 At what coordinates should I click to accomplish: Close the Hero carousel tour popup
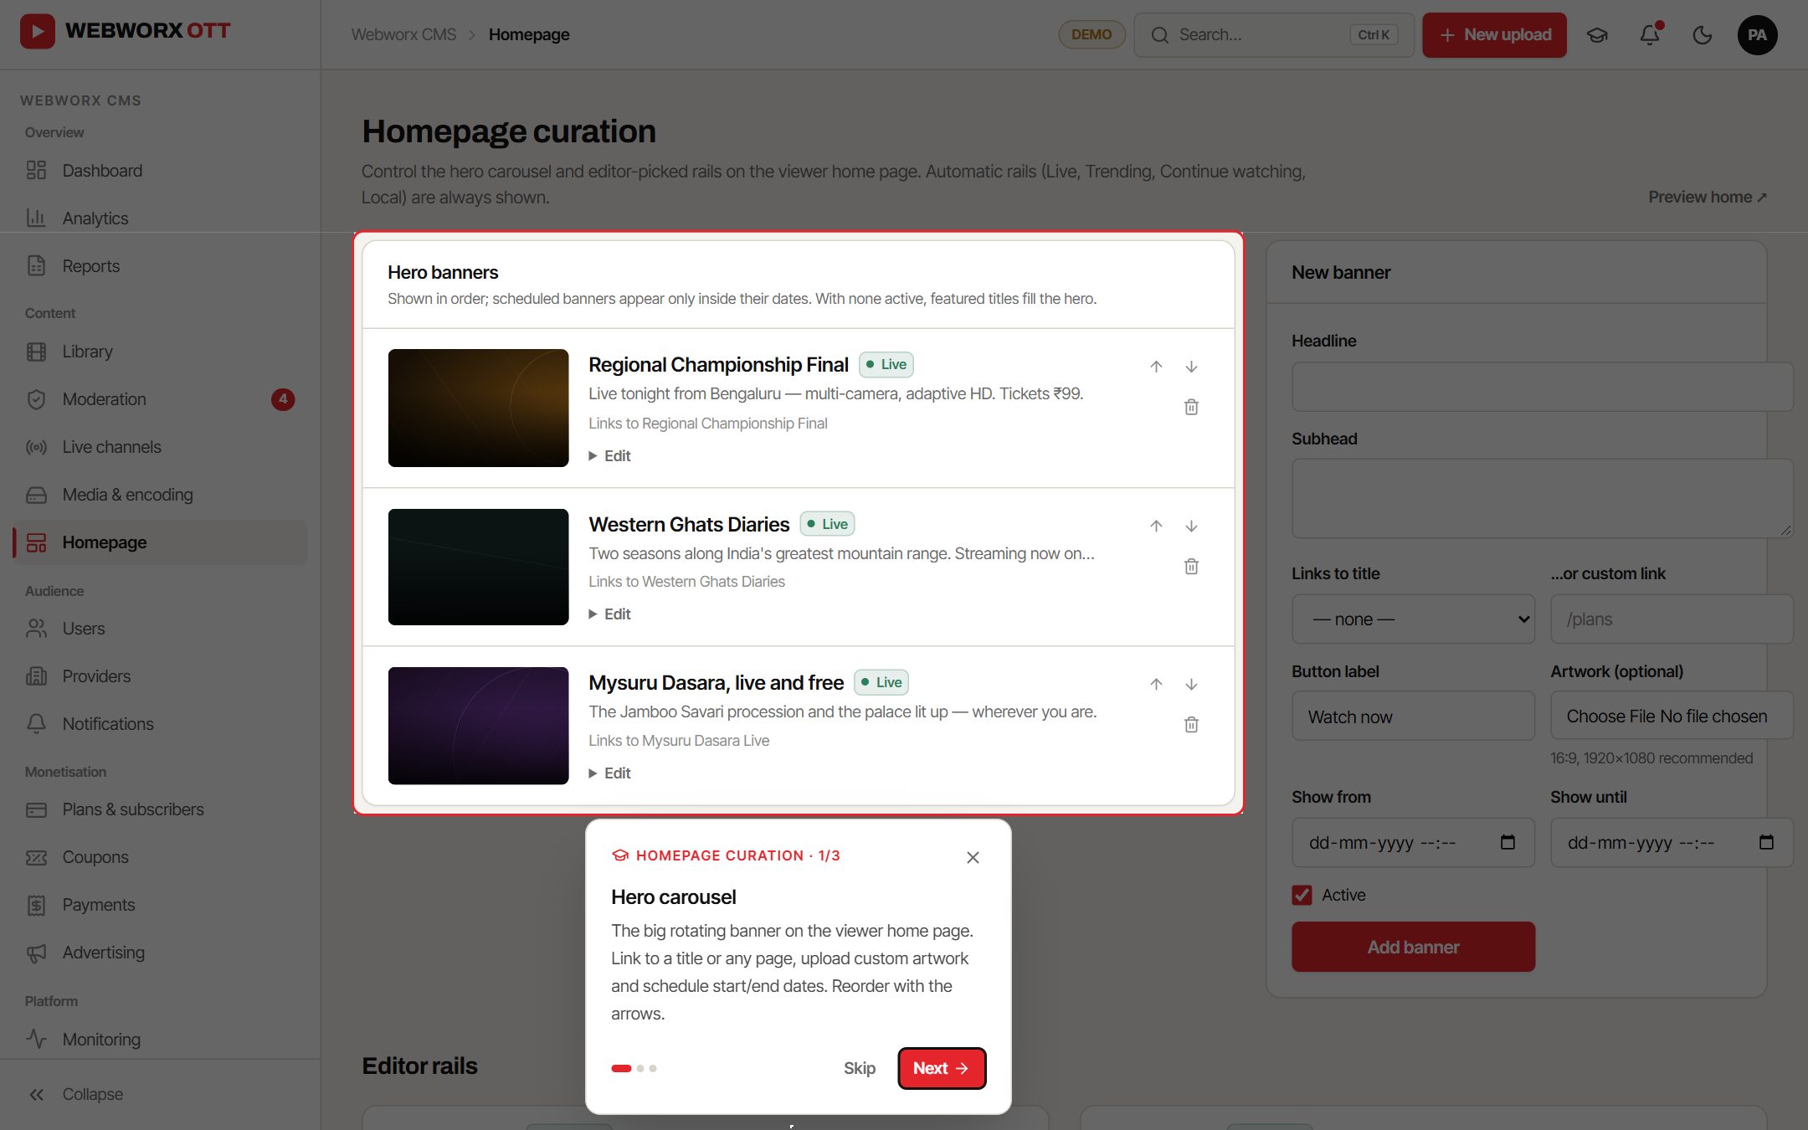(973, 857)
